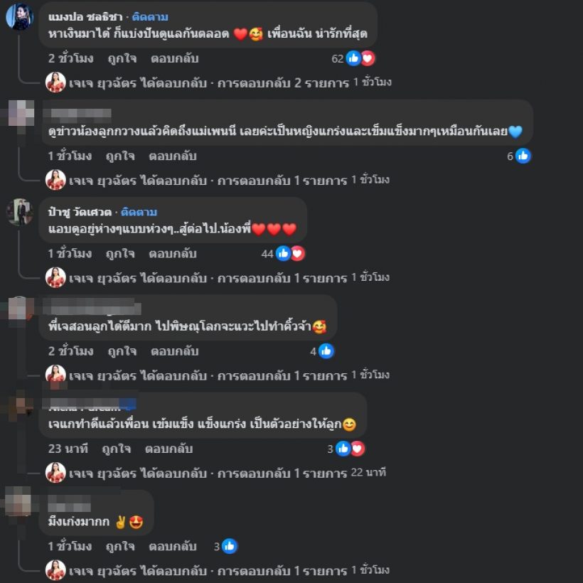Viewport: 583px width, 583px height.
Task: Open ป้าชู วัดเศวต profile avatar
Action: pos(20,212)
